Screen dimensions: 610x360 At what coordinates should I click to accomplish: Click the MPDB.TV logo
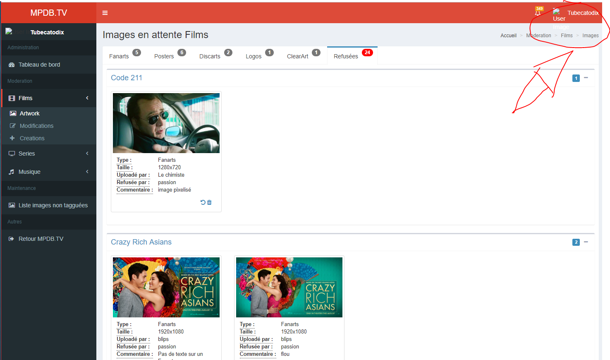(x=49, y=13)
